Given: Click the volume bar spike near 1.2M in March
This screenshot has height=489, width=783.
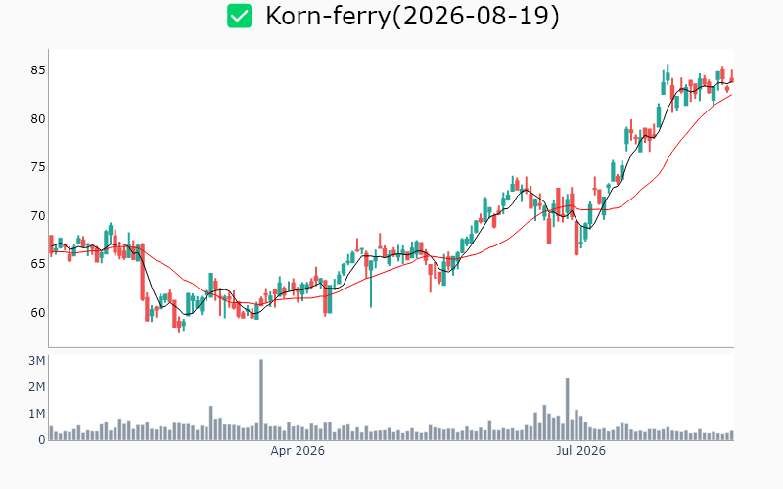Looking at the screenshot, I should (x=211, y=422).
